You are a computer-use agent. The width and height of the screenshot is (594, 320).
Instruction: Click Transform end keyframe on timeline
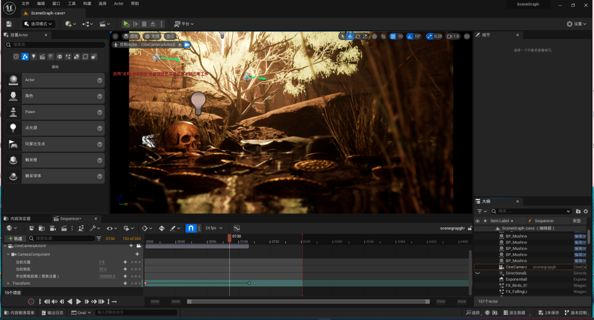pos(249,283)
